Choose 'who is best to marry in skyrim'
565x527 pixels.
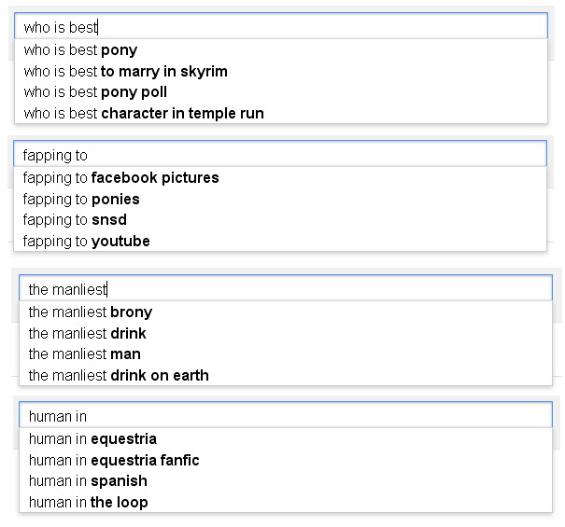coord(126,72)
